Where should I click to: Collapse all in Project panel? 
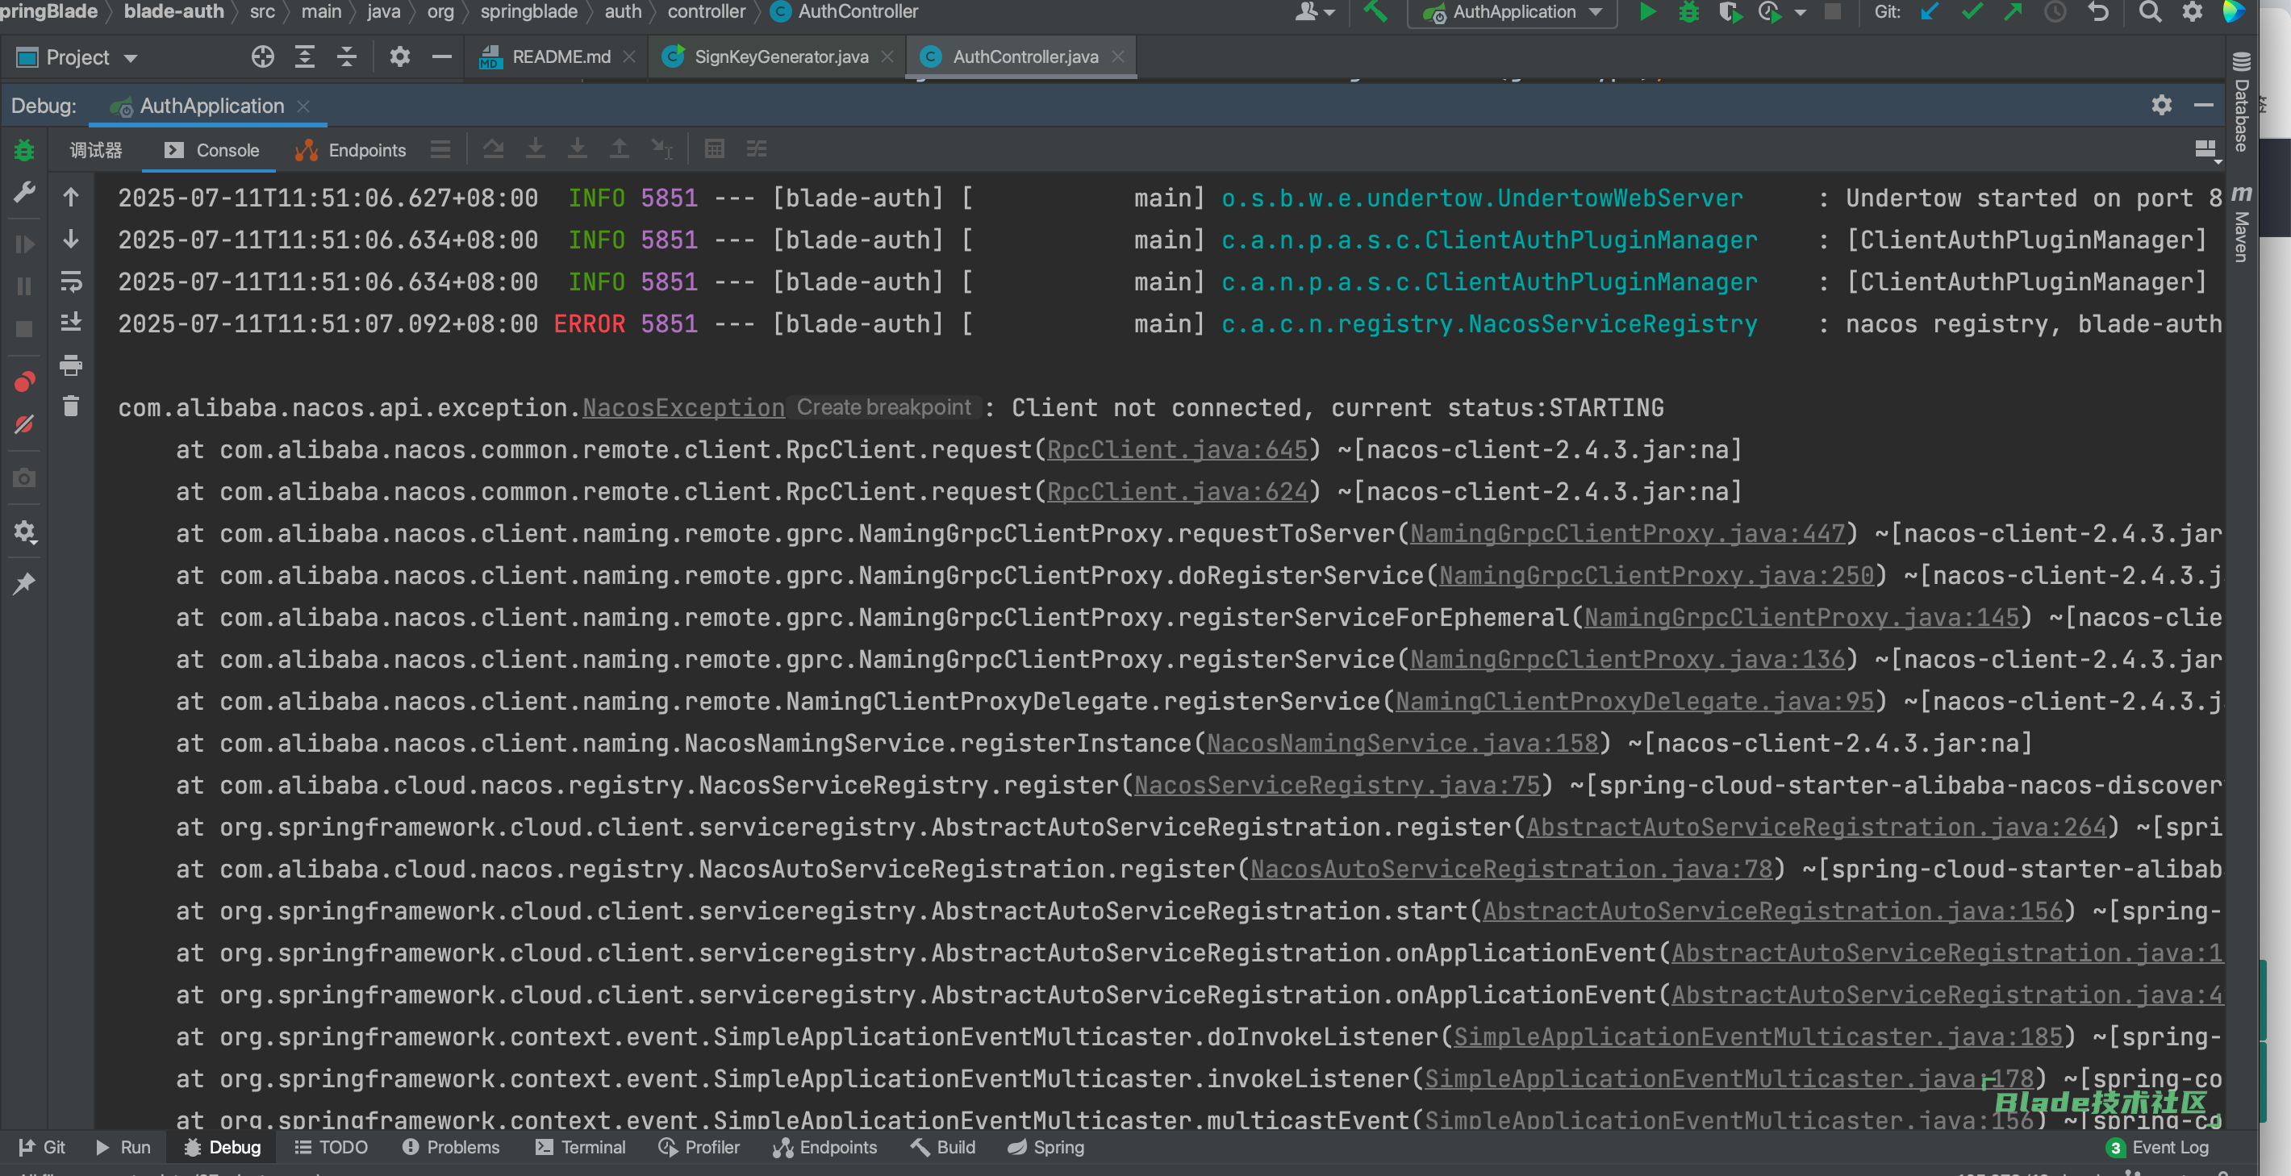point(347,57)
